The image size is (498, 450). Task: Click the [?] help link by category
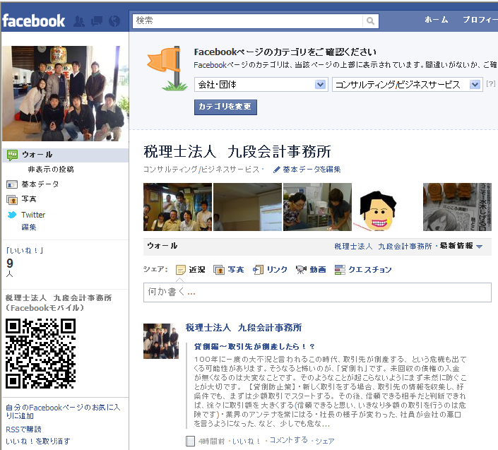pos(491,83)
